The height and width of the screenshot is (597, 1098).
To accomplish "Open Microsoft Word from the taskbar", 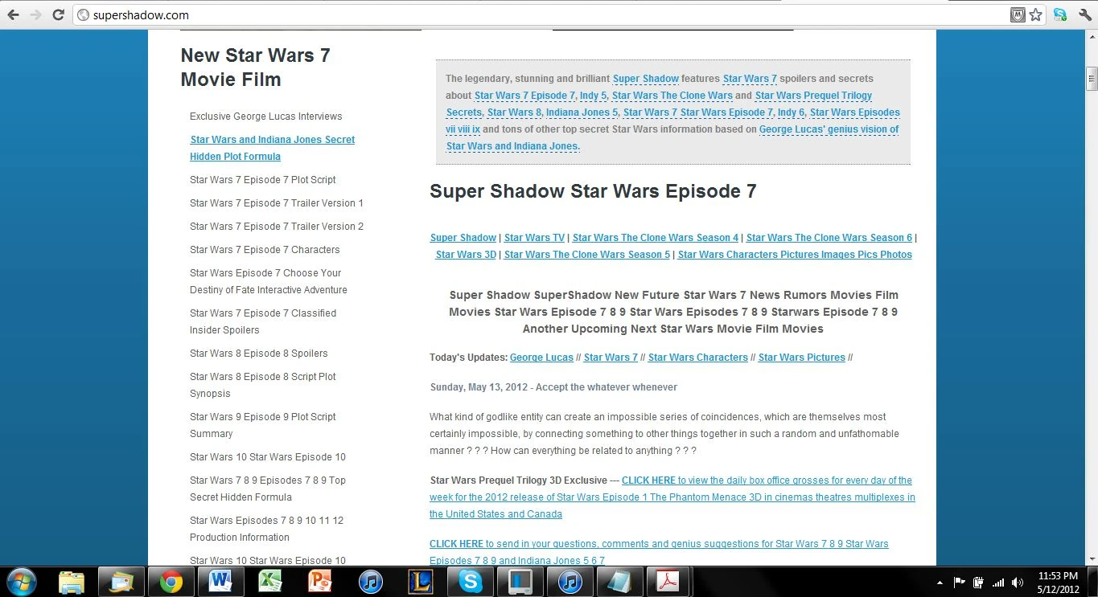I will 220,581.
